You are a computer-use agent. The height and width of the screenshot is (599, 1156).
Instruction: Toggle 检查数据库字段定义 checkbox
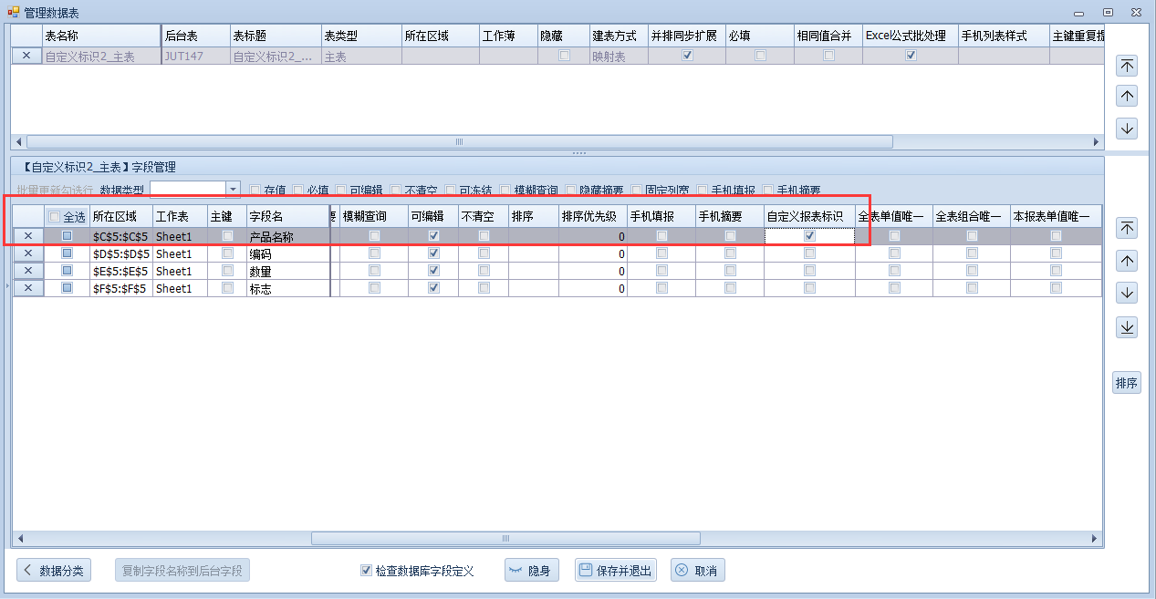coord(367,571)
